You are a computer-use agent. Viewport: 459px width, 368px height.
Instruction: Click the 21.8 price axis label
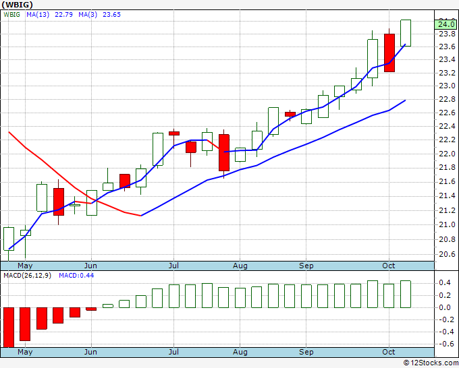[447, 167]
